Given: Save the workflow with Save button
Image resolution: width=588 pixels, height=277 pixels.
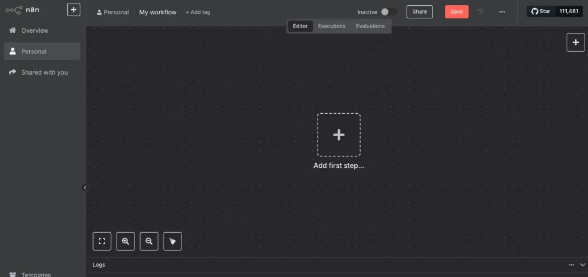Looking at the screenshot, I should 457,12.
